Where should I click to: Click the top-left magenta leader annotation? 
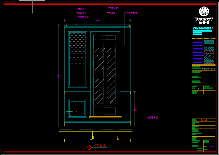point(81,9)
